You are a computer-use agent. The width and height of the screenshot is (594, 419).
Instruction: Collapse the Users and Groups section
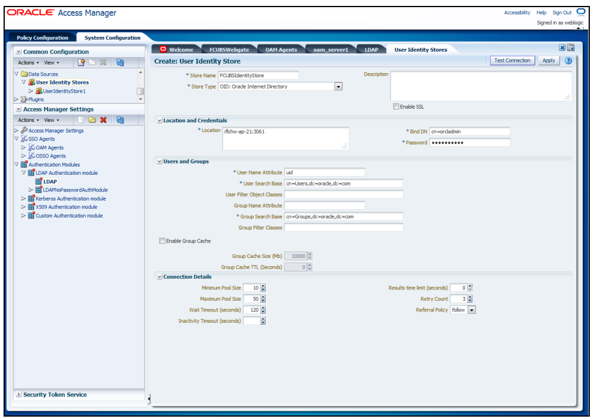(159, 162)
